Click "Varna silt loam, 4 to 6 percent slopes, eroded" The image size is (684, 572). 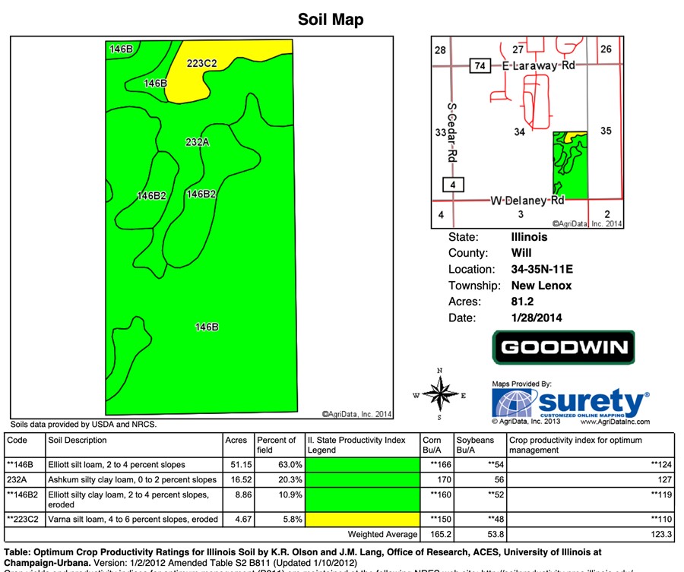click(x=133, y=520)
